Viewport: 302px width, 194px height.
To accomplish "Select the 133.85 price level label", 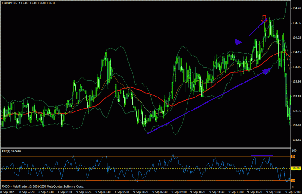I will [296, 96].
